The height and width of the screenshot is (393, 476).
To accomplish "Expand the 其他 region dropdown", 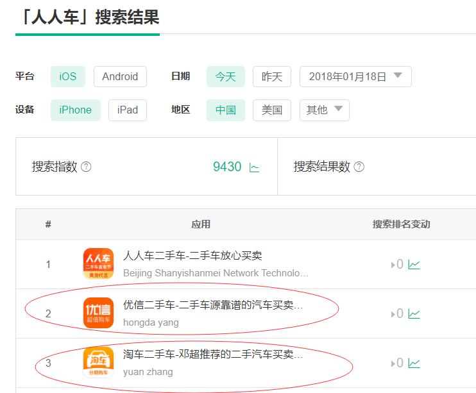I will pyautogui.click(x=325, y=110).
